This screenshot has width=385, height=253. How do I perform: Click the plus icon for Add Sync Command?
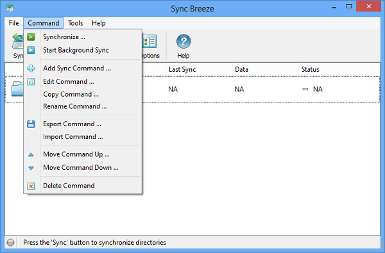pyautogui.click(x=31, y=69)
